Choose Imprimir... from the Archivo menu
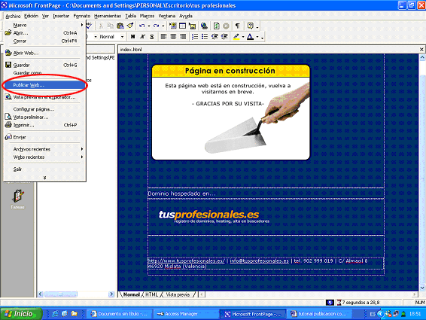 click(x=45, y=125)
